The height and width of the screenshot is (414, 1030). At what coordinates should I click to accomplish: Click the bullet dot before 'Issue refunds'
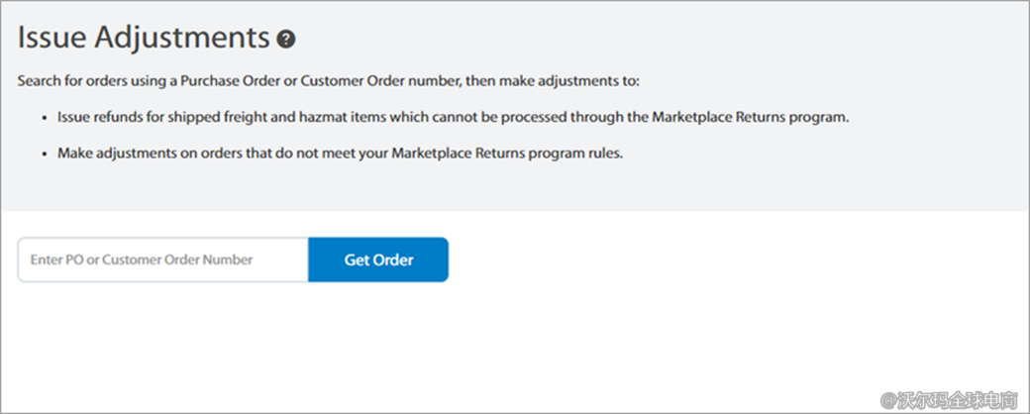pos(44,117)
